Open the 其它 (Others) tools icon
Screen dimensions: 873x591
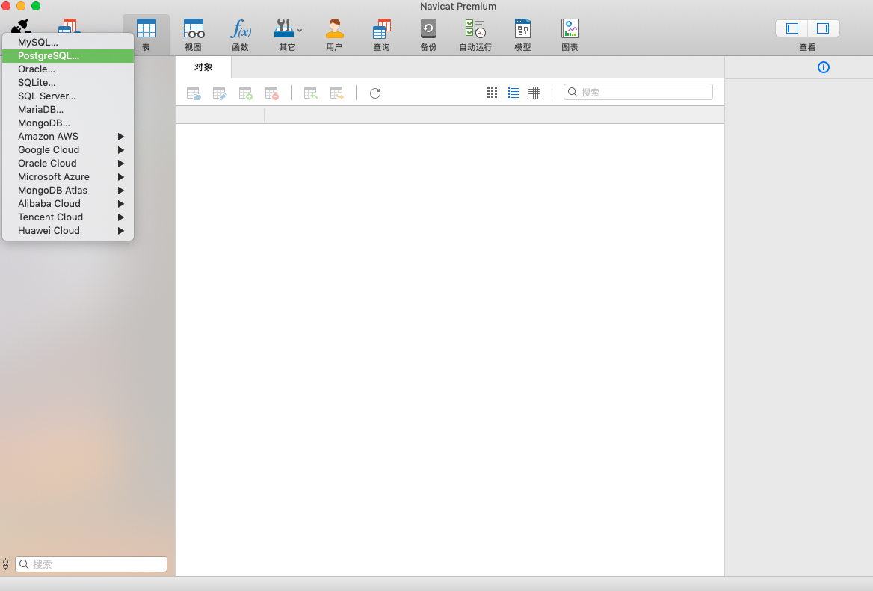pyautogui.click(x=284, y=28)
